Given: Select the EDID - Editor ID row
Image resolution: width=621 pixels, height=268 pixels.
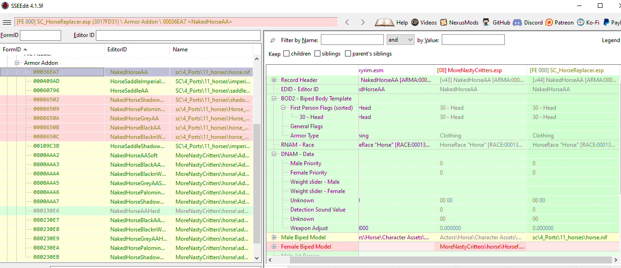Looking at the screenshot, I should tap(442, 89).
